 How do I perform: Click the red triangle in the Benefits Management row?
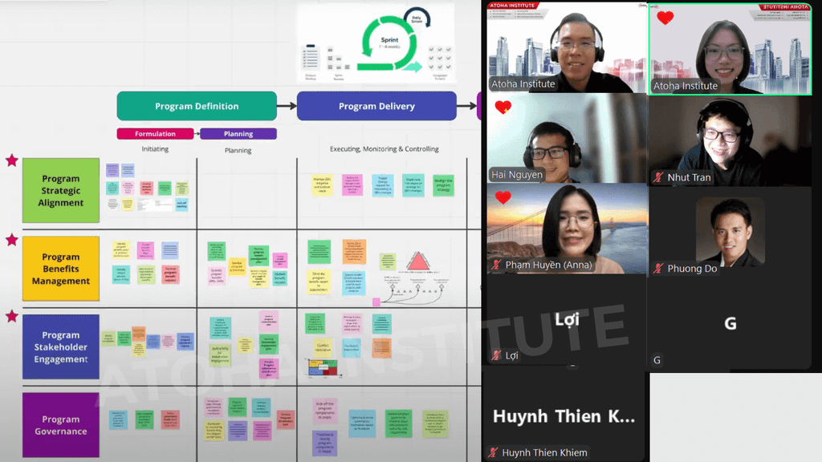point(417,261)
